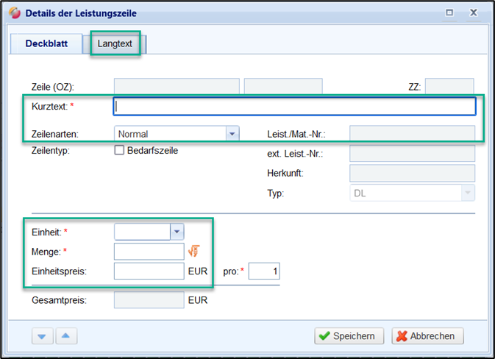Click the down arrow navigation button
495x359 pixels.
(43, 336)
